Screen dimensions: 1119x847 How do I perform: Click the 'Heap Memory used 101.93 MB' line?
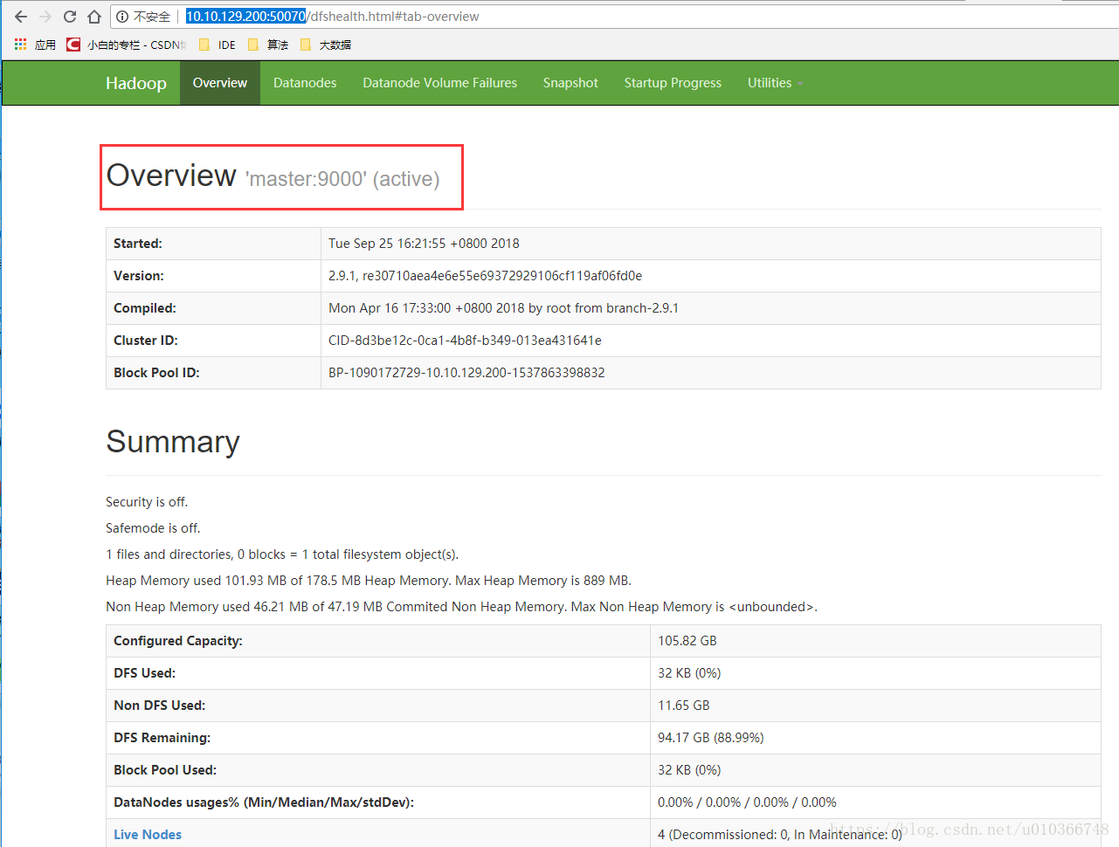[369, 581]
